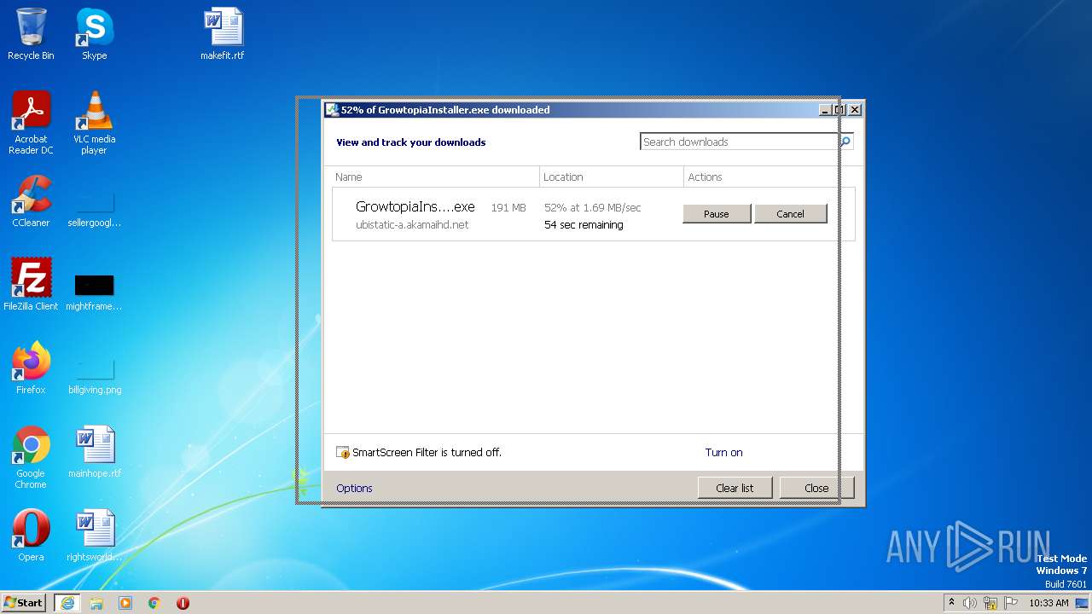
Task: Open the Action Center flag icon
Action: click(1011, 603)
